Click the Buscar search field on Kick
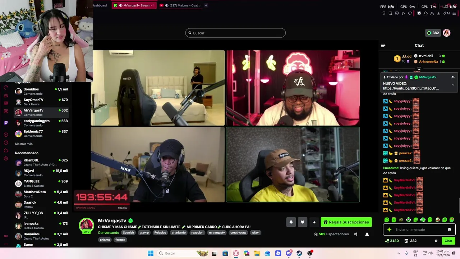 [235, 33]
